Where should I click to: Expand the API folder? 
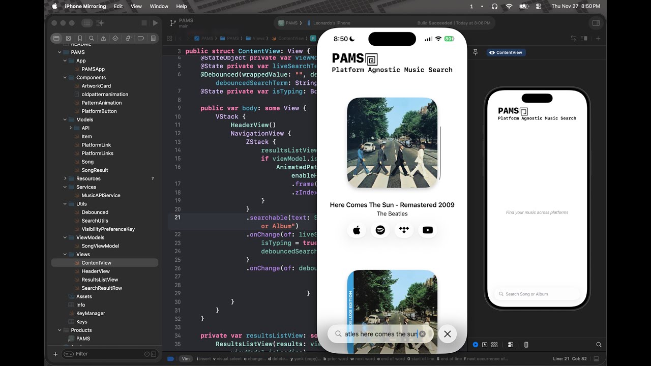point(71,128)
